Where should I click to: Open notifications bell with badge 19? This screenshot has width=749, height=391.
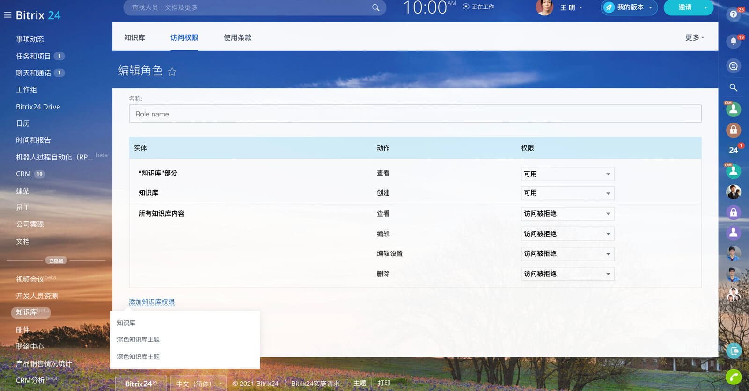click(734, 41)
